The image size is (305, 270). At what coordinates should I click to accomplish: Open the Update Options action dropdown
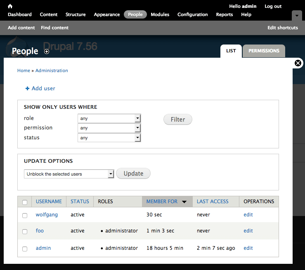point(69,174)
